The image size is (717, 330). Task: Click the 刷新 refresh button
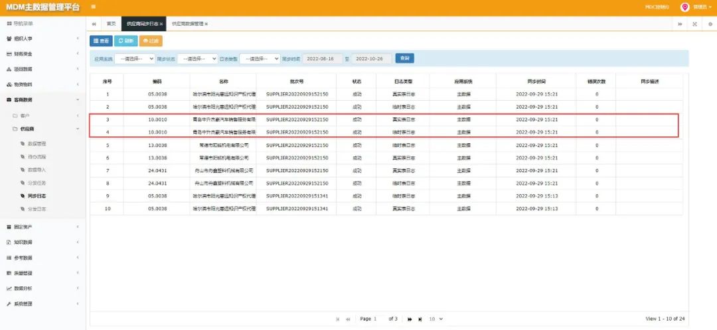(x=125, y=41)
